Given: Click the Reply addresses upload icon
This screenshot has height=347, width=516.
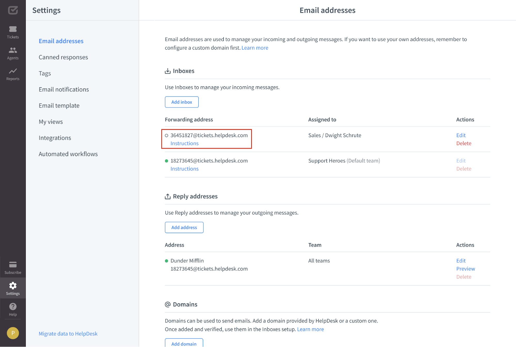Looking at the screenshot, I should pos(168,196).
